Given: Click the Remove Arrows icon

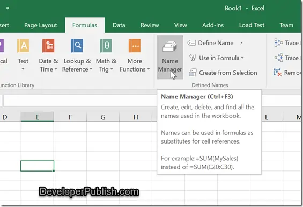Looking at the screenshot, I should [277, 72].
